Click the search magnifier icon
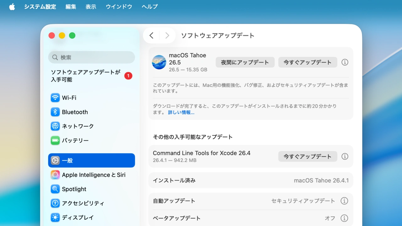The image size is (402, 226). click(x=55, y=57)
